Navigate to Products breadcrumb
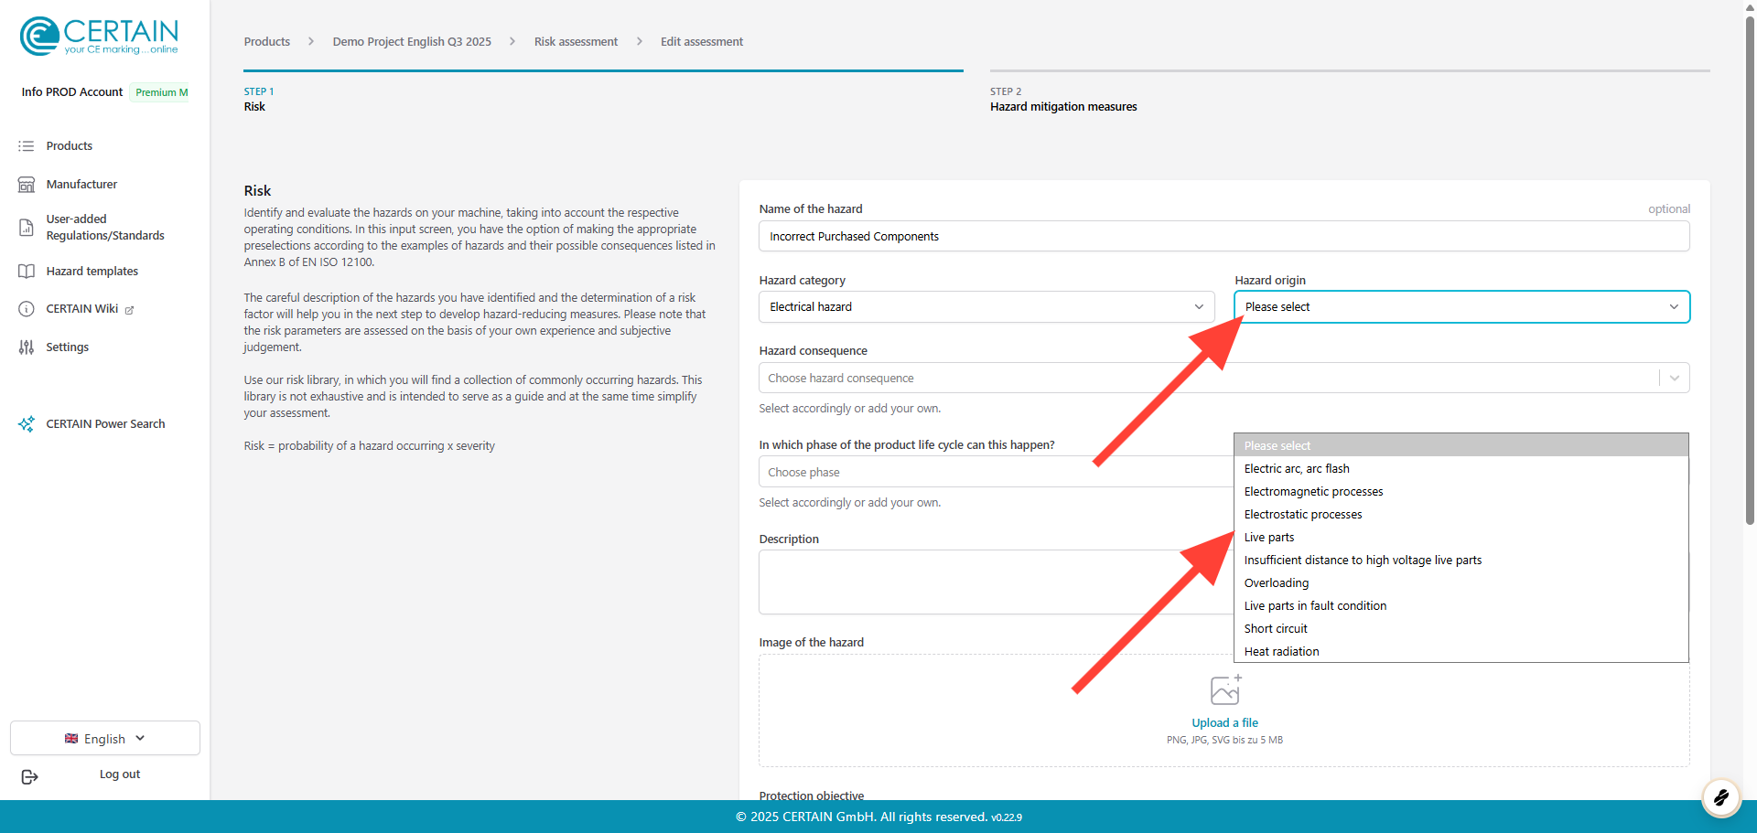1757x833 pixels. 267,42
